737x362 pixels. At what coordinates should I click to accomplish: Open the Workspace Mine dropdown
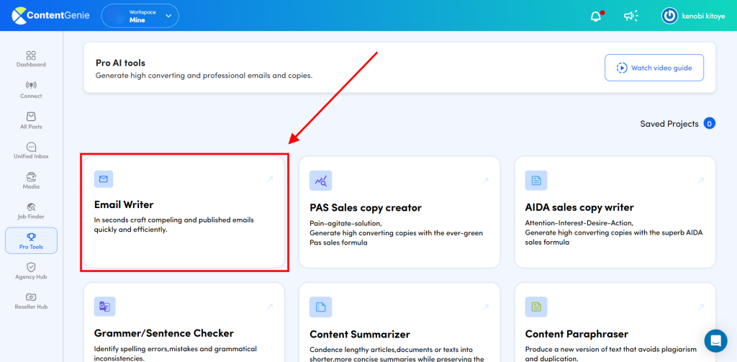(140, 16)
